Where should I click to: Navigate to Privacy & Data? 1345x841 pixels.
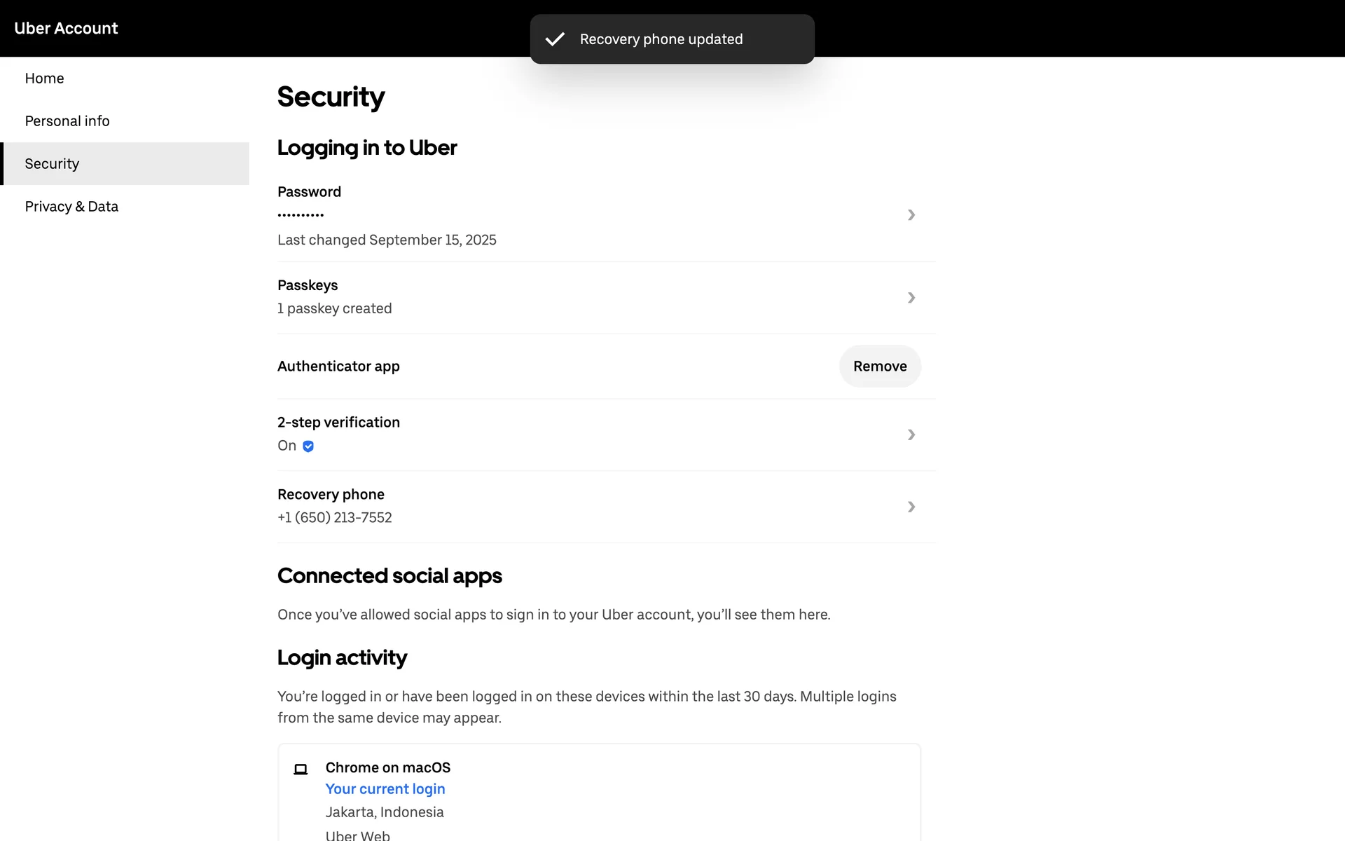71,207
